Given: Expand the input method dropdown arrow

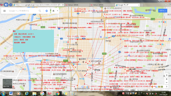Looking at the screenshot, I should [57, 11].
